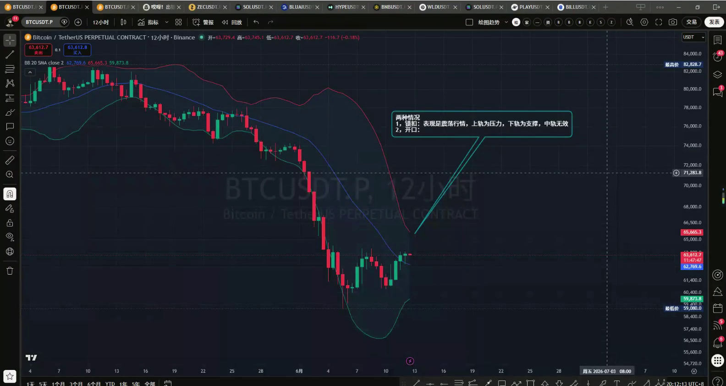
Task: Hide all drawings with the eye icon
Action: pos(10,237)
